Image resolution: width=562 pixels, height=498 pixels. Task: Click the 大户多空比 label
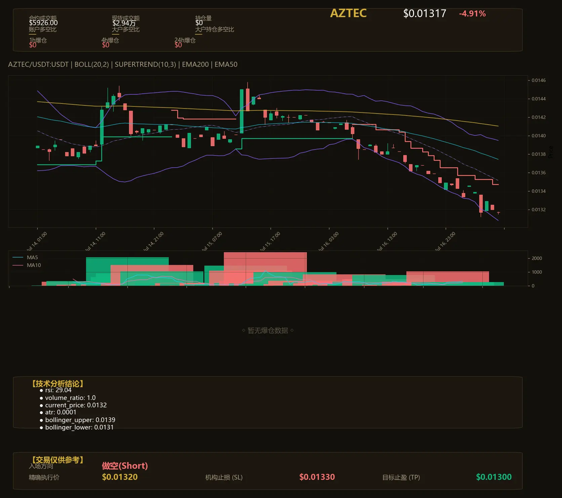point(126,29)
